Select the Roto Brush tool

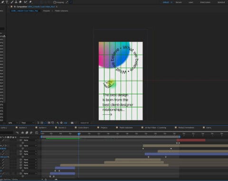point(25,2)
